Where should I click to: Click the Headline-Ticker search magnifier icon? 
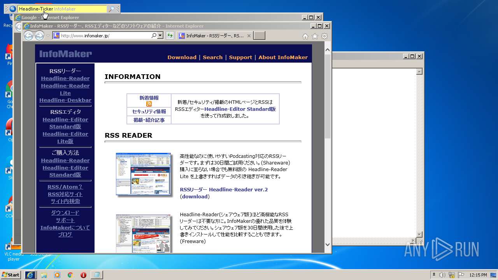click(112, 9)
